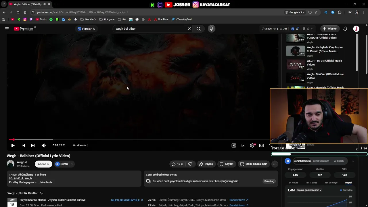
Task: Open more actions three-dot menu
Action: [x=275, y=164]
